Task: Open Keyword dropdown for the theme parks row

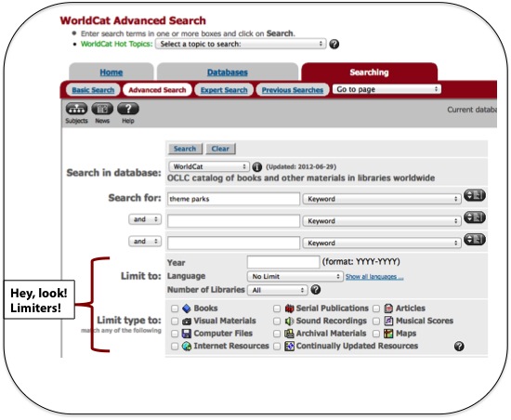Action: pyautogui.click(x=382, y=199)
